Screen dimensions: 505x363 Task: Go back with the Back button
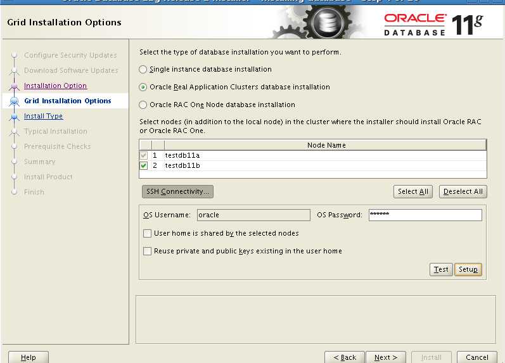[x=345, y=357]
